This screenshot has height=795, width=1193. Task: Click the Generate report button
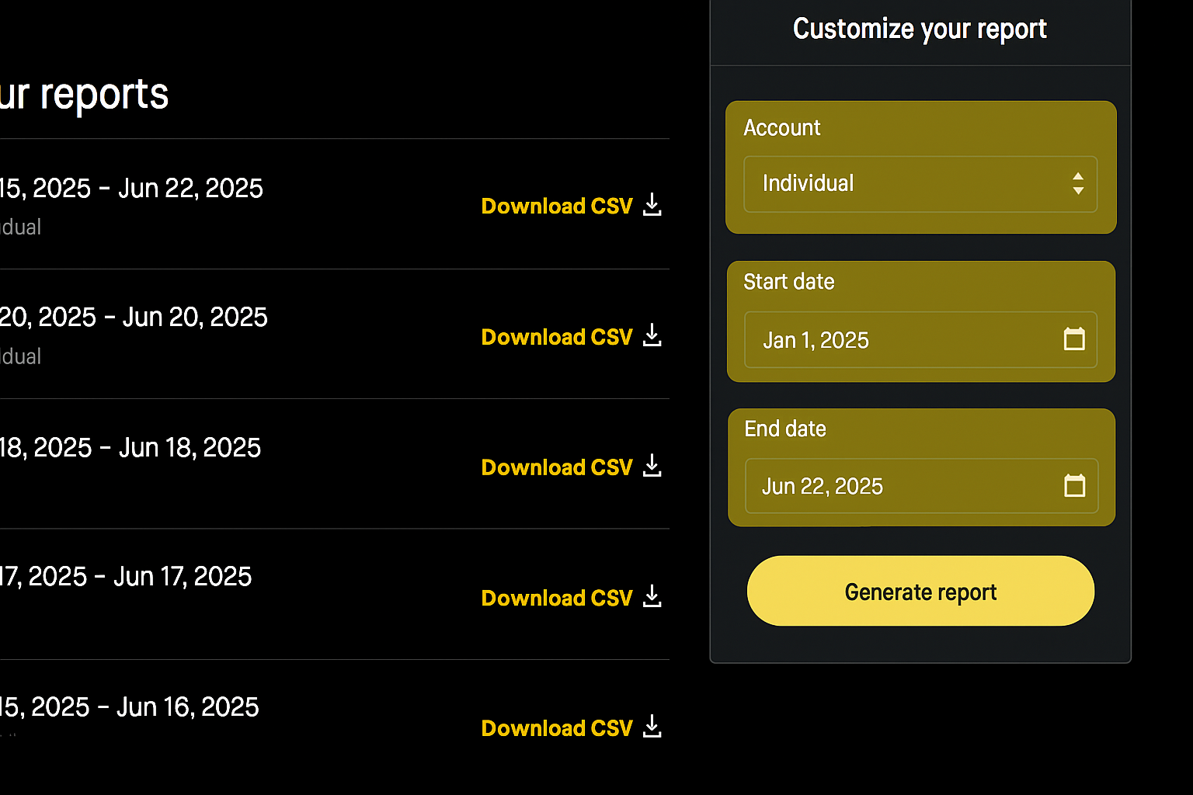tap(920, 591)
